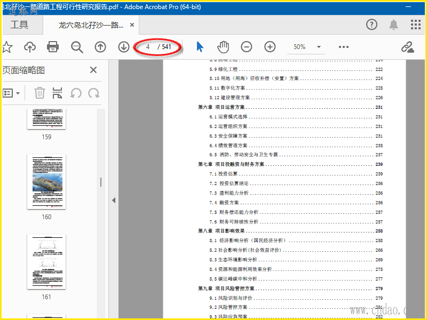Viewport: 427px width, 320px height.
Task: Click TOC line 5.12 建设管理方案
Action: point(296,98)
